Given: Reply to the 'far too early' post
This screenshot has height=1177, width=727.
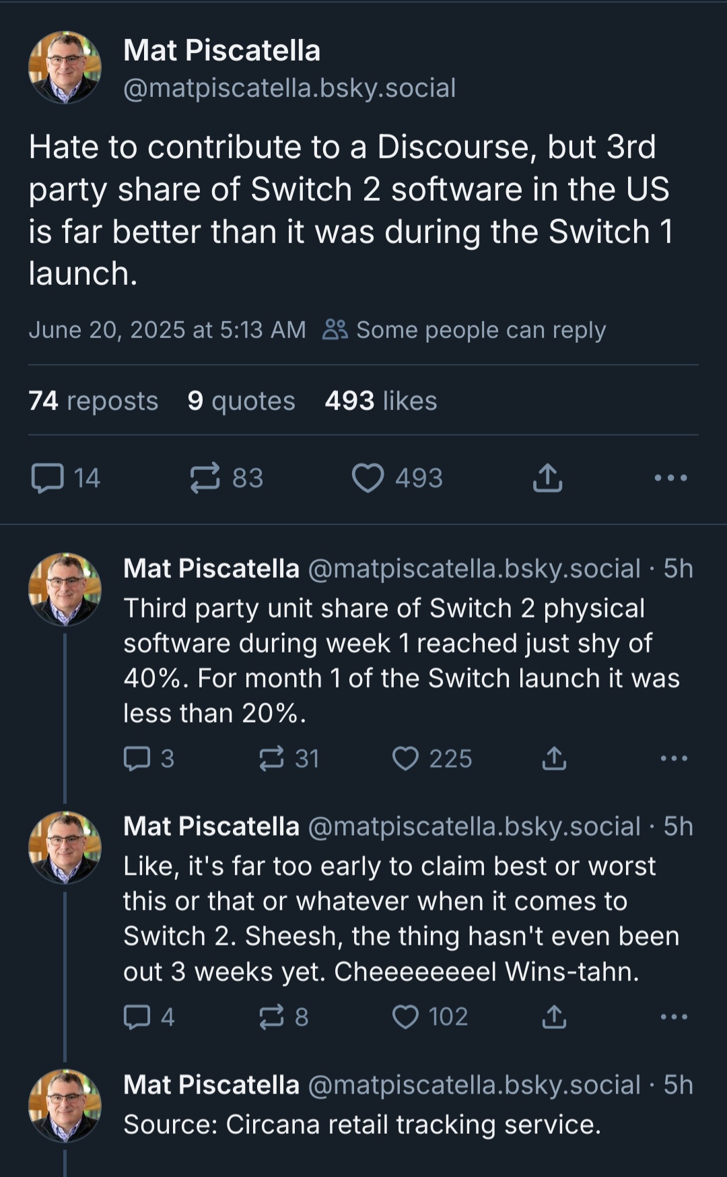Looking at the screenshot, I should tap(149, 1017).
